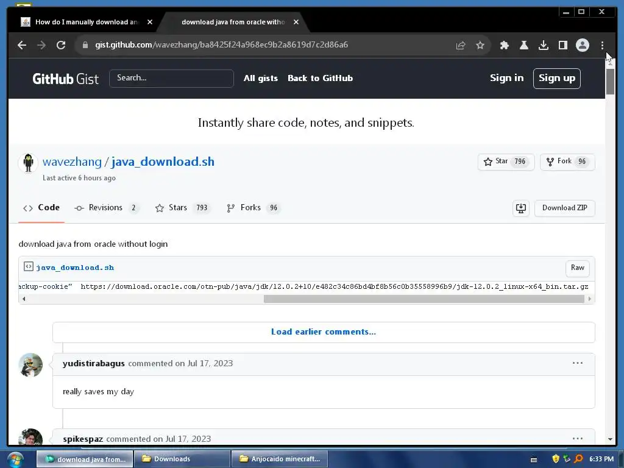Open the yudistirabagus profile link

pos(93,363)
